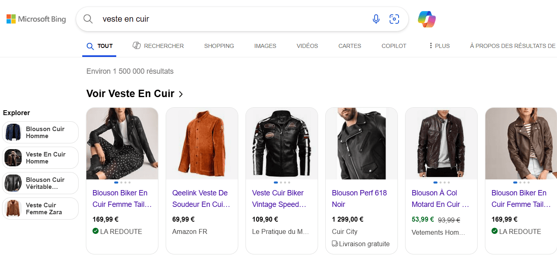Go to the Vidéos tab
Viewport: 557px width, 263px height.
click(307, 46)
